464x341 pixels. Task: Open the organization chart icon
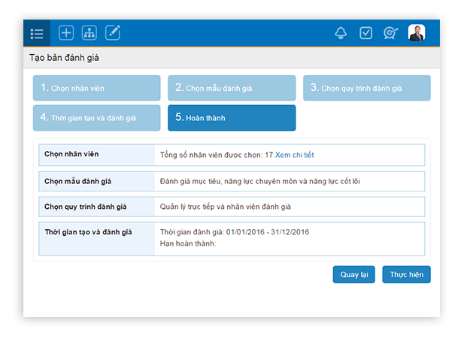[x=89, y=32]
